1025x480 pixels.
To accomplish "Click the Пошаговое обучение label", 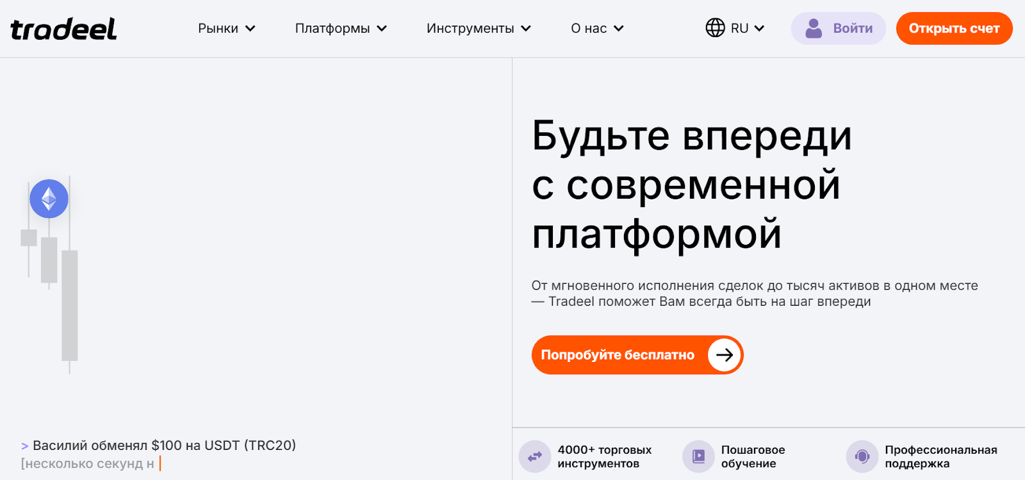I will coord(753,456).
